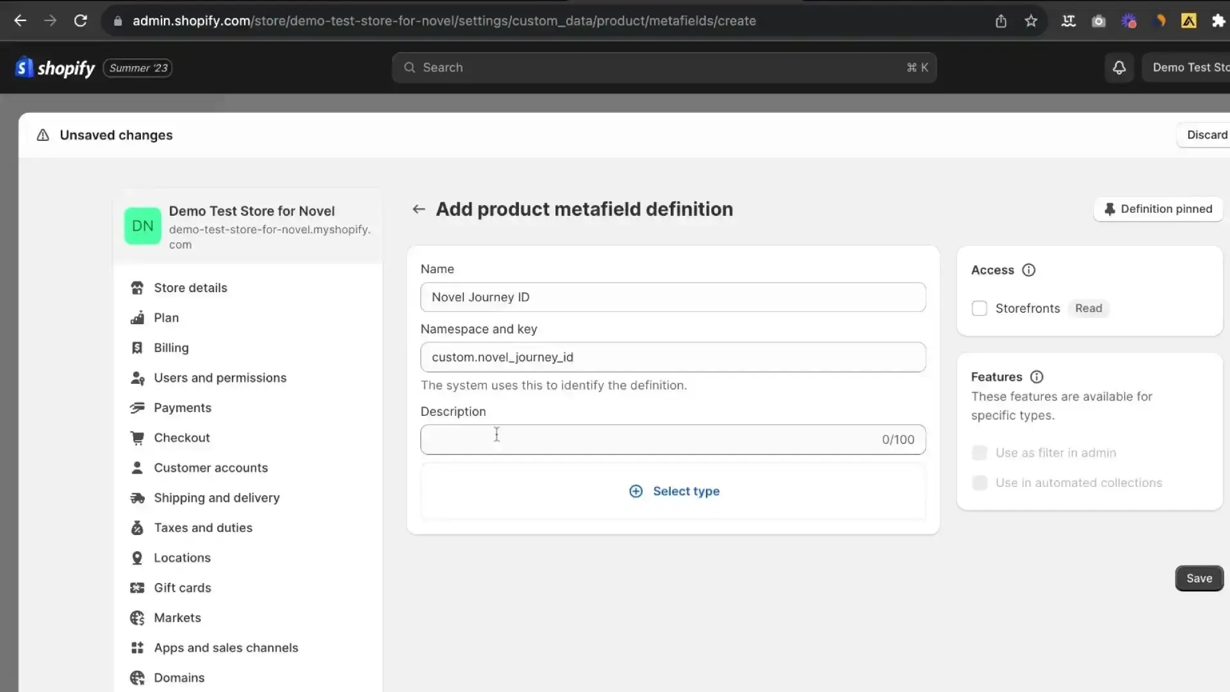Check Use in automated collections

pyautogui.click(x=979, y=482)
